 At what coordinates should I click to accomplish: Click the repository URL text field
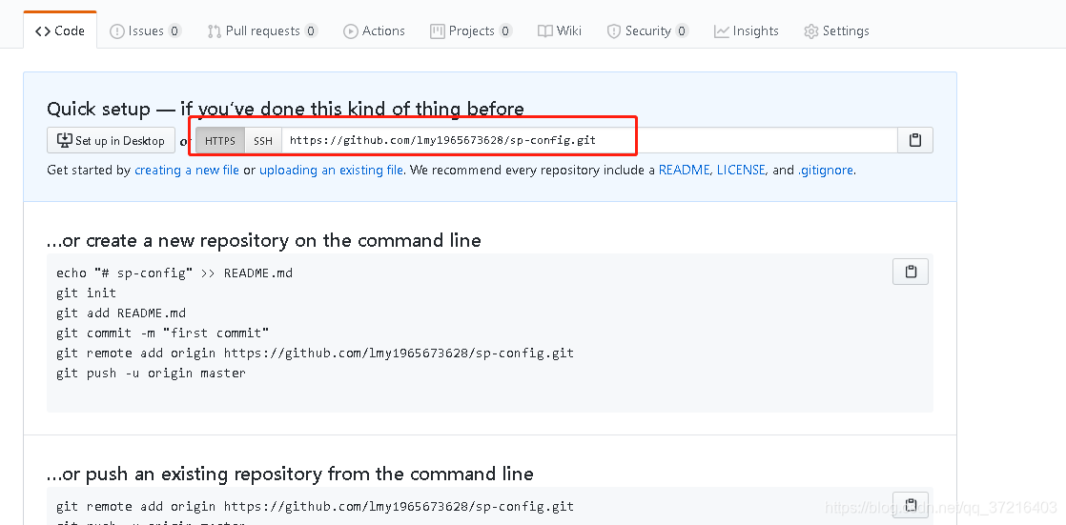click(x=589, y=141)
